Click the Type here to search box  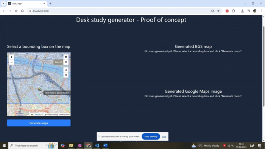pos(33,146)
